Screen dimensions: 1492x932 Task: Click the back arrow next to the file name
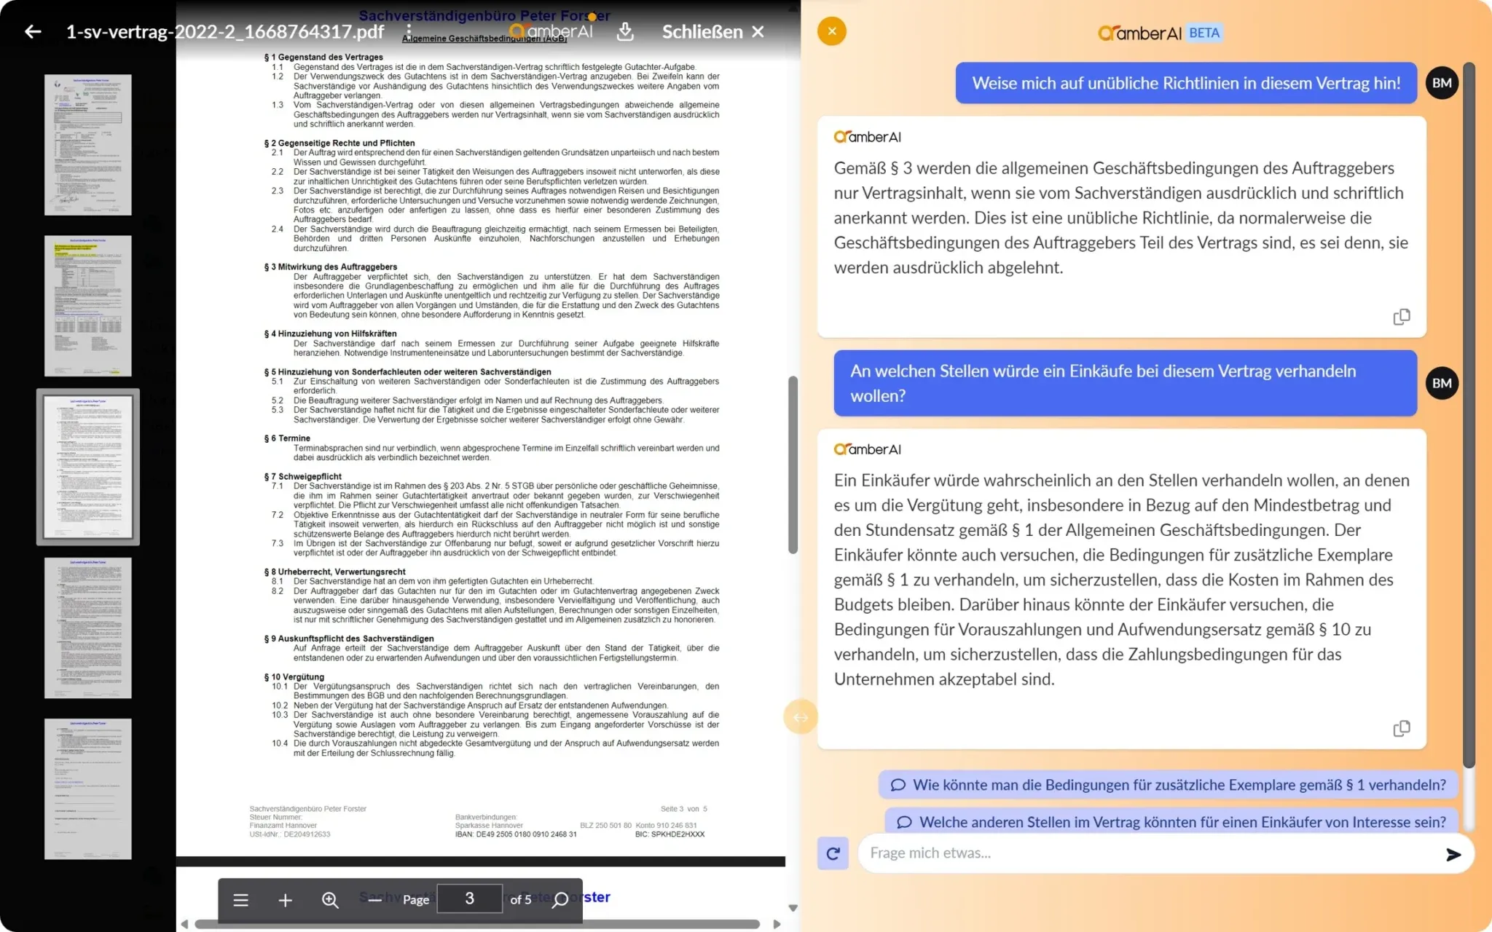33,31
